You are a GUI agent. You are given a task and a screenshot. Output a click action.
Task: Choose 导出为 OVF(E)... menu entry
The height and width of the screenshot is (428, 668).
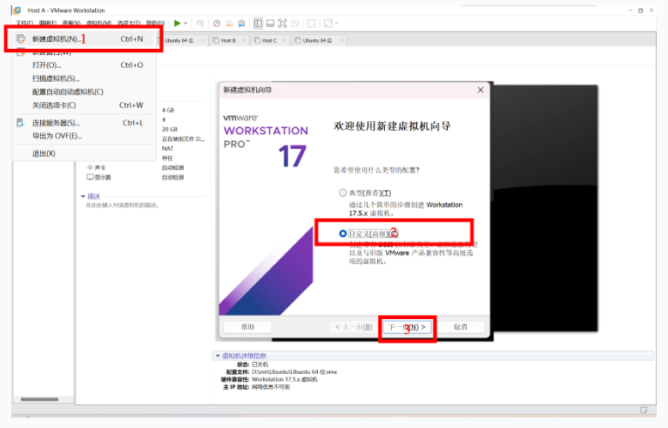click(84, 136)
